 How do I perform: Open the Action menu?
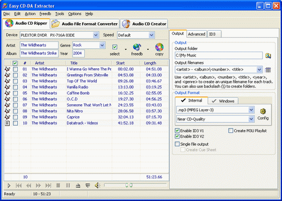point(30,14)
